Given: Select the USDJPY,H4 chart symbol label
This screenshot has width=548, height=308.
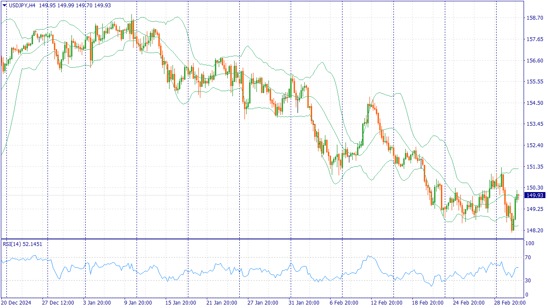Looking at the screenshot, I should pos(22,5).
